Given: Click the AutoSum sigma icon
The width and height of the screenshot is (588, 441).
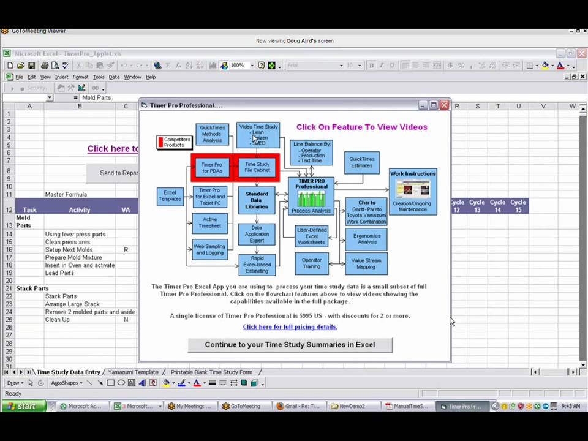Looking at the screenshot, I should pos(168,66).
